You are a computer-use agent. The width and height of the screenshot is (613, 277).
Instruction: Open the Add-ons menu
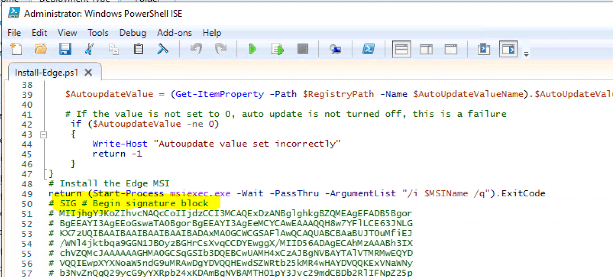pos(174,33)
